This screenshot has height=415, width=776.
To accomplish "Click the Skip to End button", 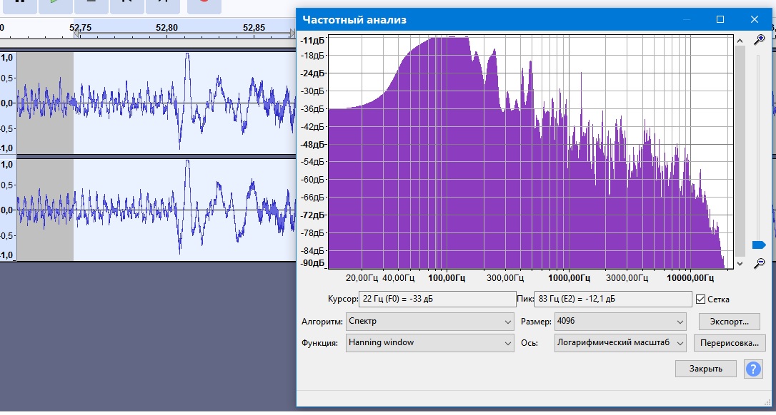I will coord(163,4).
